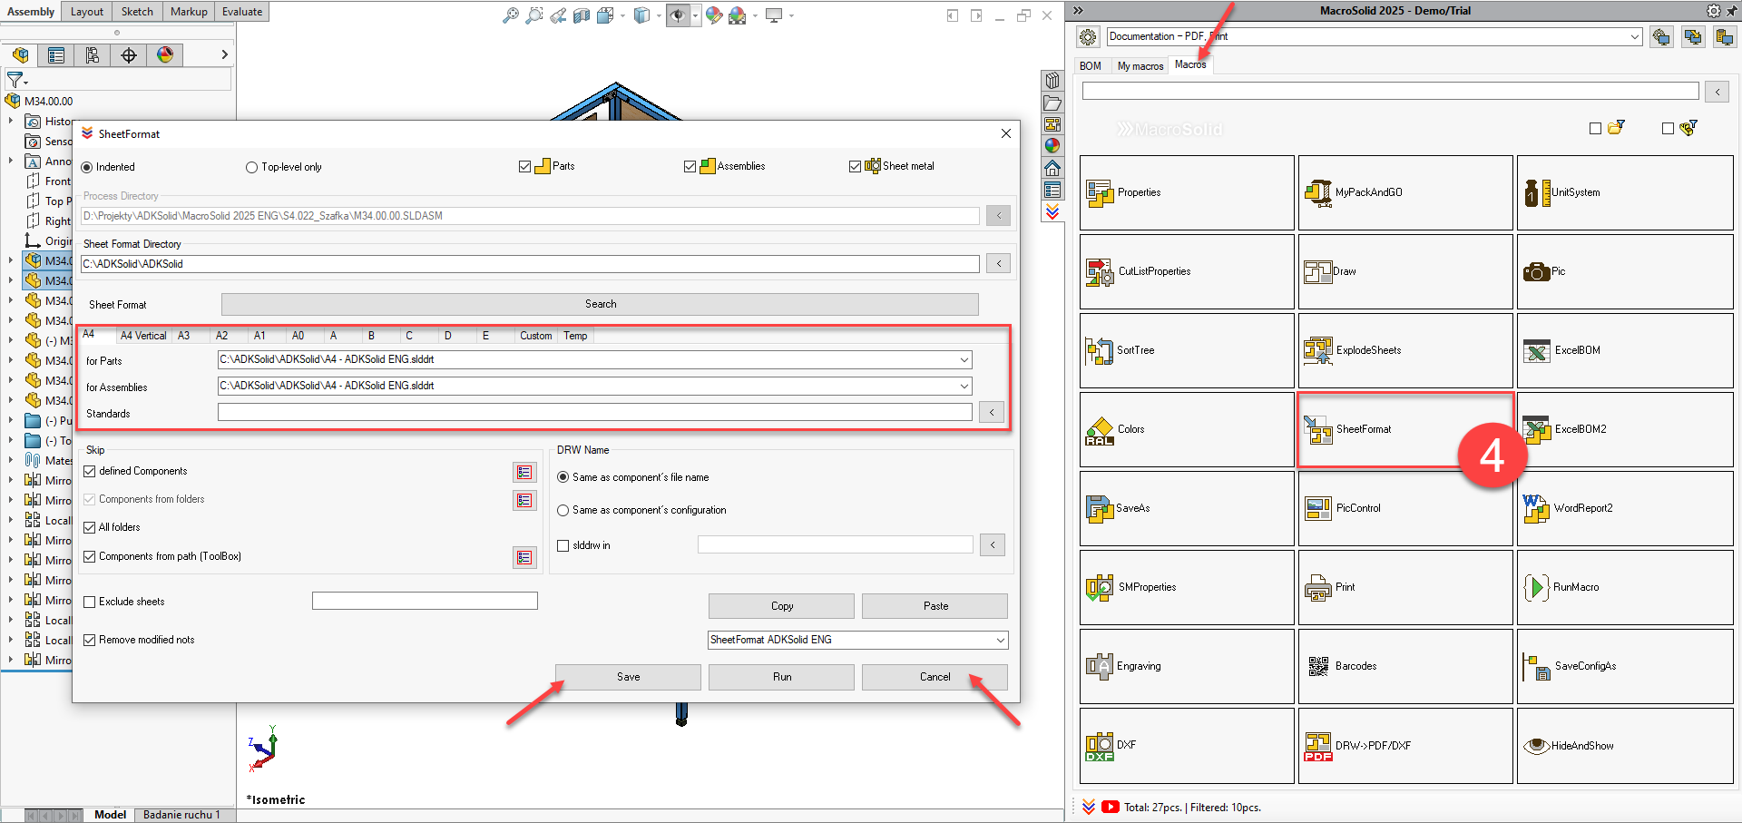Open the Barcodes macro

click(x=1404, y=666)
